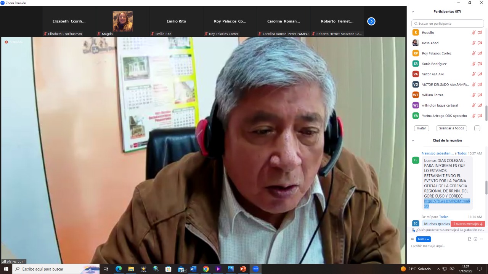The image size is (488, 274).
Task: Click the participants list scrollbar
Action: tap(486, 112)
